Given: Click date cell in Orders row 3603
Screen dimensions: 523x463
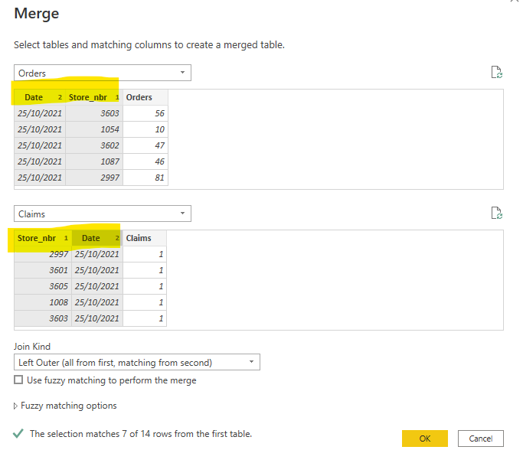Looking at the screenshot, I should 40,113.
